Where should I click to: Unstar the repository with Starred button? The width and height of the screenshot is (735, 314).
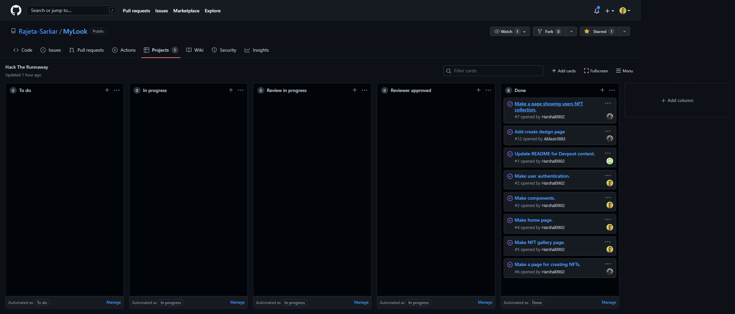599,31
